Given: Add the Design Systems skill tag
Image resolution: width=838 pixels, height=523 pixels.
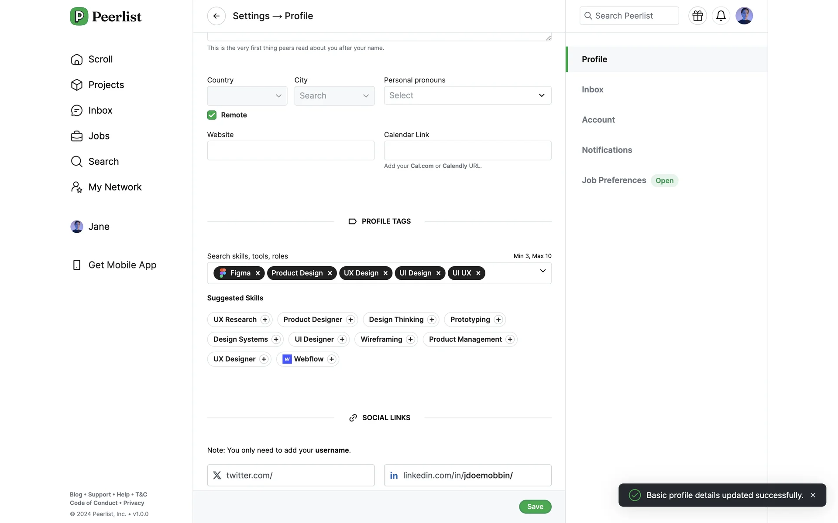Looking at the screenshot, I should (x=276, y=340).
